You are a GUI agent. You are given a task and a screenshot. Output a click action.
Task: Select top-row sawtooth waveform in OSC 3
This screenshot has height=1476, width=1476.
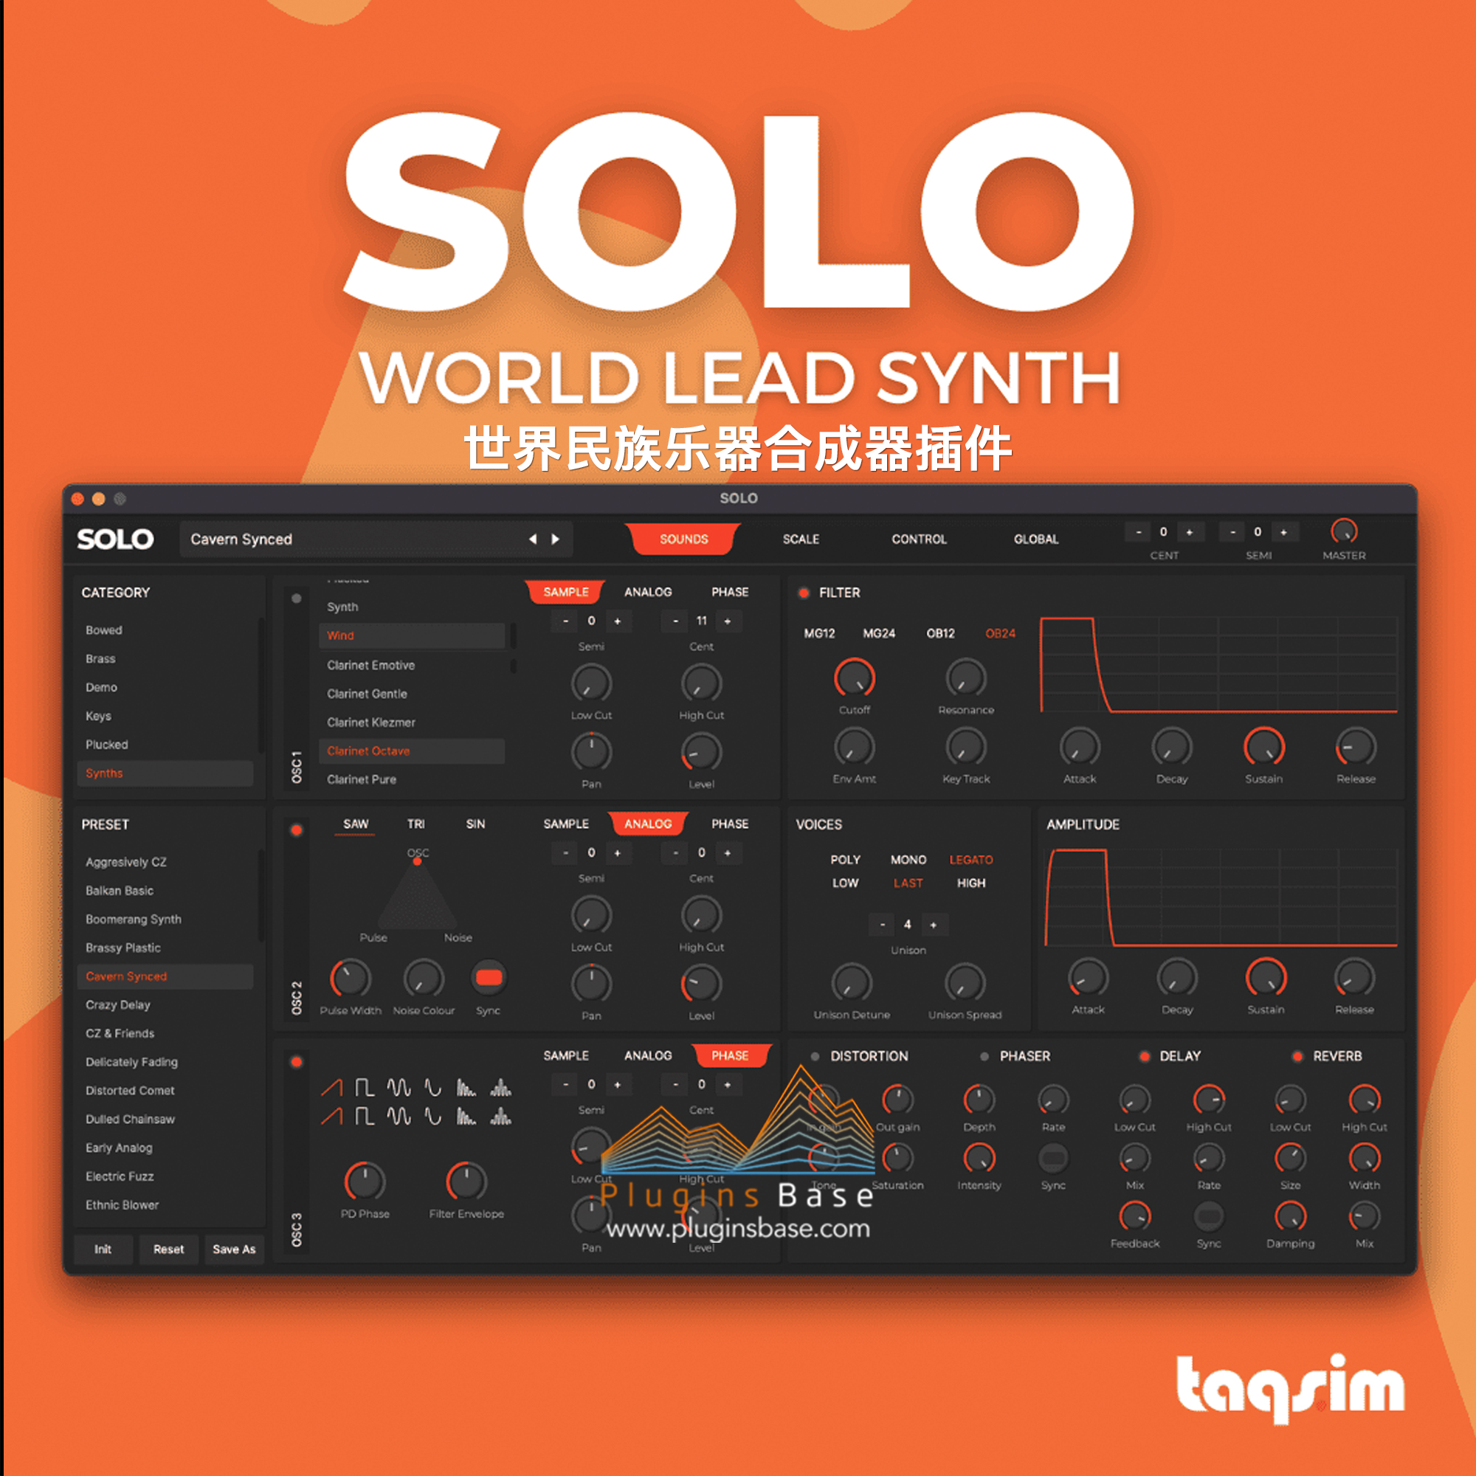coord(331,1087)
